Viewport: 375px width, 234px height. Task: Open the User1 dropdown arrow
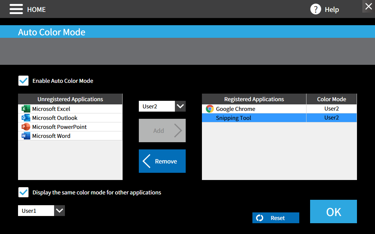[59, 211]
